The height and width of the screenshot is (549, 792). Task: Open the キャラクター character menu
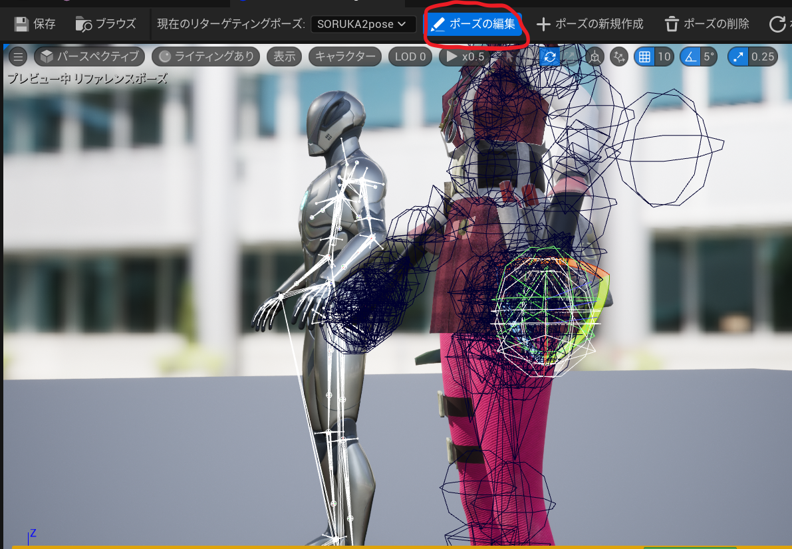pyautogui.click(x=345, y=56)
